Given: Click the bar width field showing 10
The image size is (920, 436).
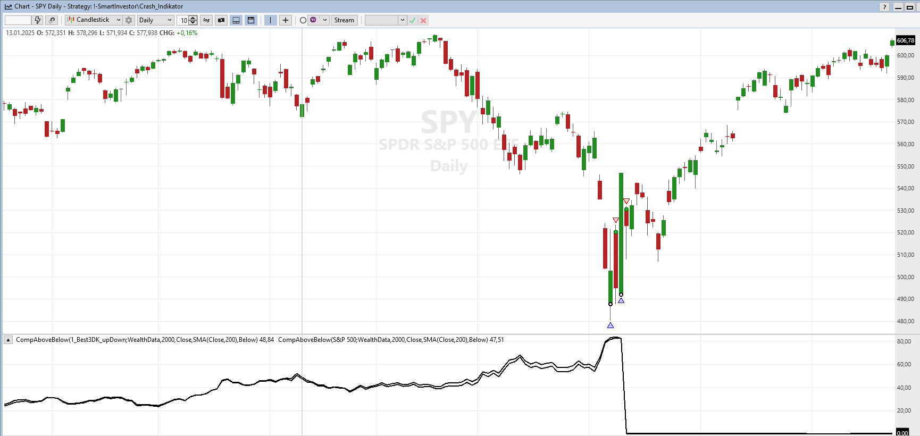Looking at the screenshot, I should coord(183,20).
